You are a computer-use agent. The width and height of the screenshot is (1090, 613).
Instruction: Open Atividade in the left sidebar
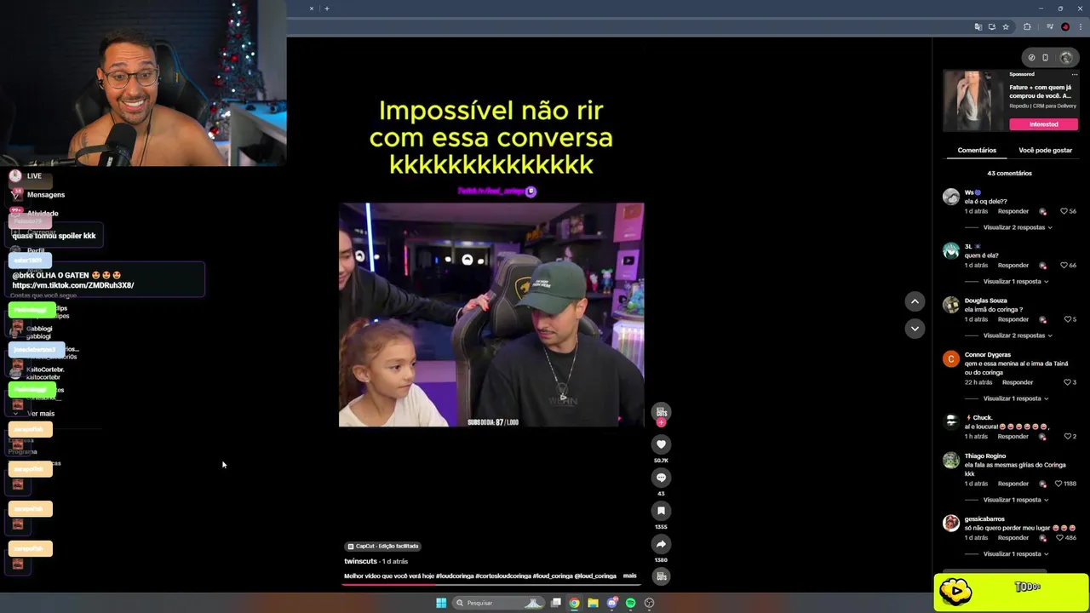(43, 214)
